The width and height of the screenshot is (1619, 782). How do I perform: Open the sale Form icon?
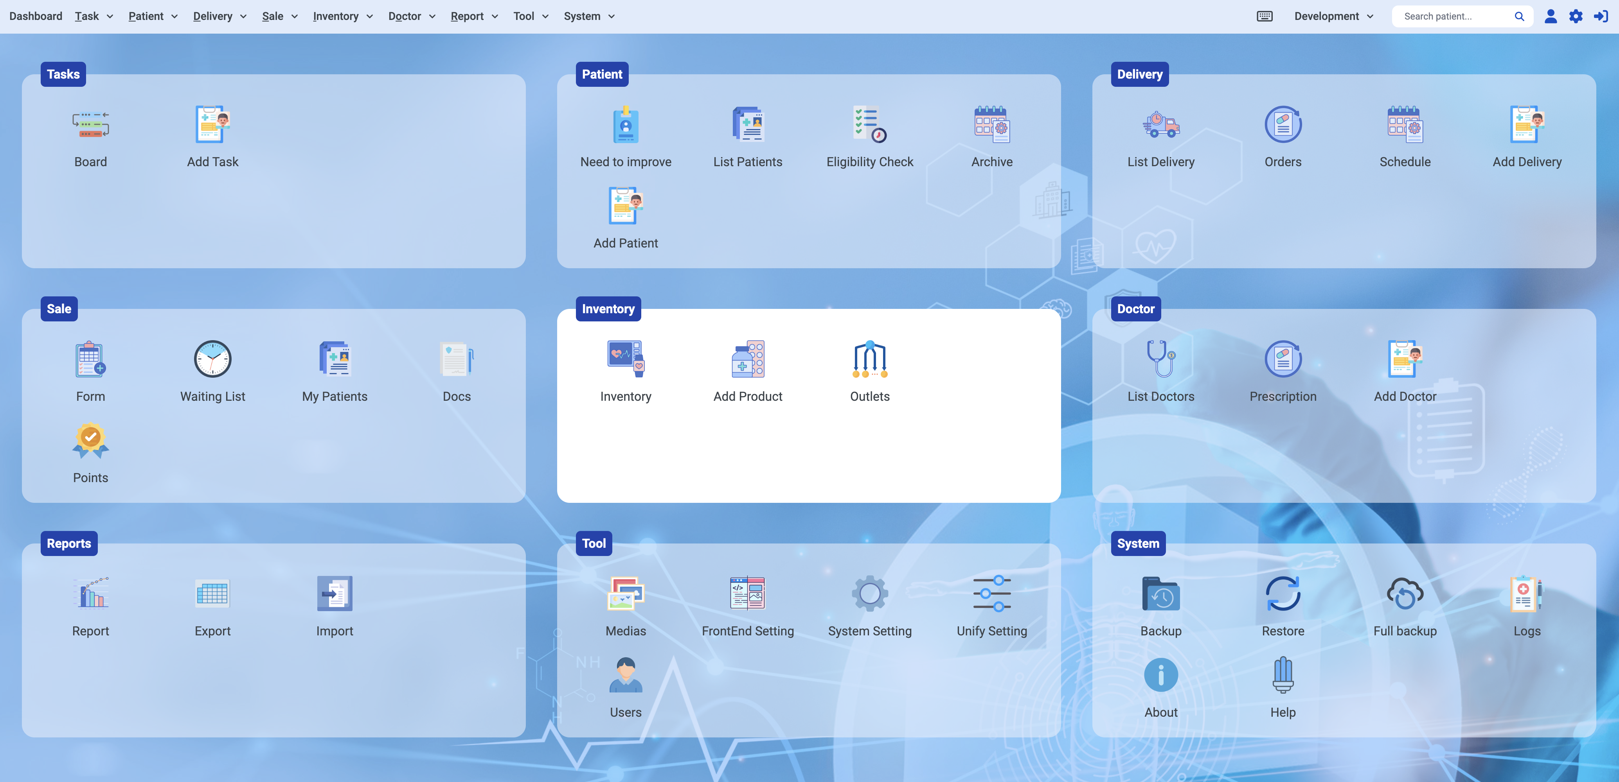[x=90, y=359]
